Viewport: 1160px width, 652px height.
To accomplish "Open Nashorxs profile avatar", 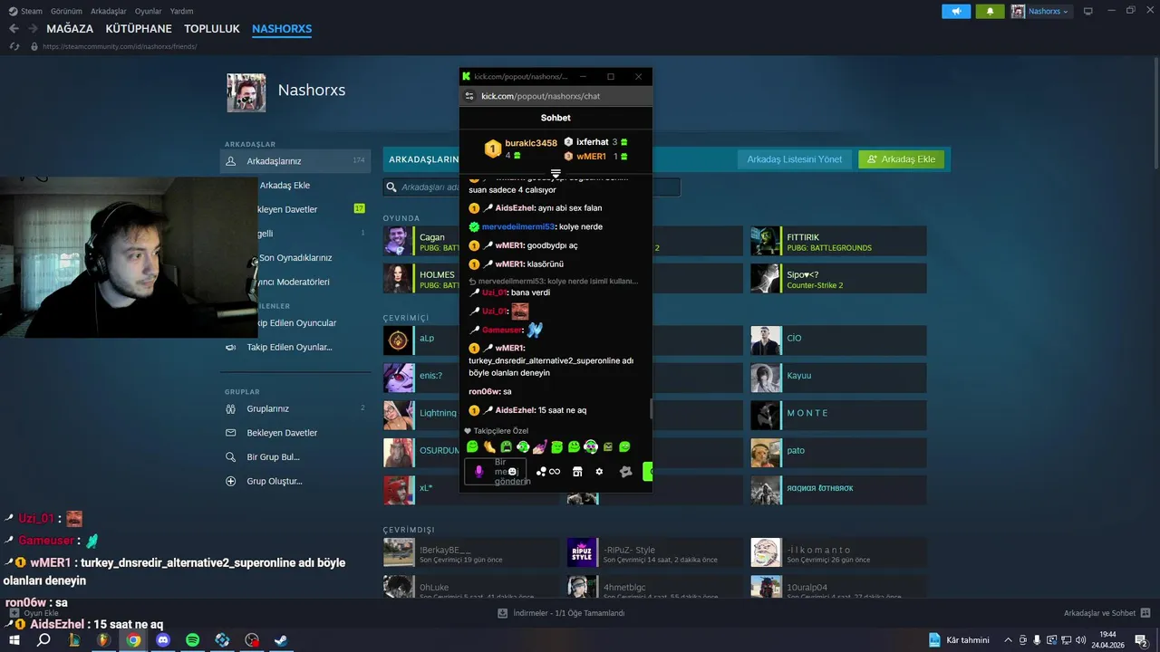I will [246, 92].
